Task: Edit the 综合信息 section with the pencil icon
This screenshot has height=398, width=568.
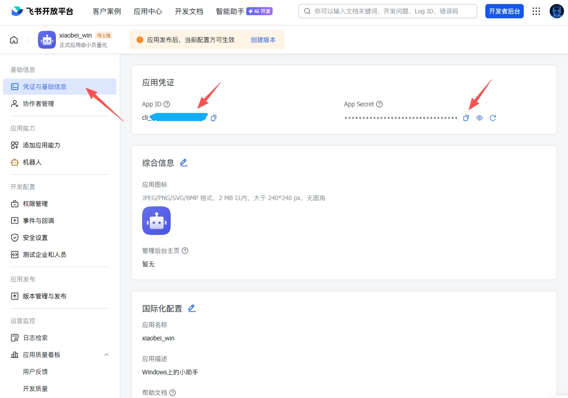Action: [x=184, y=163]
